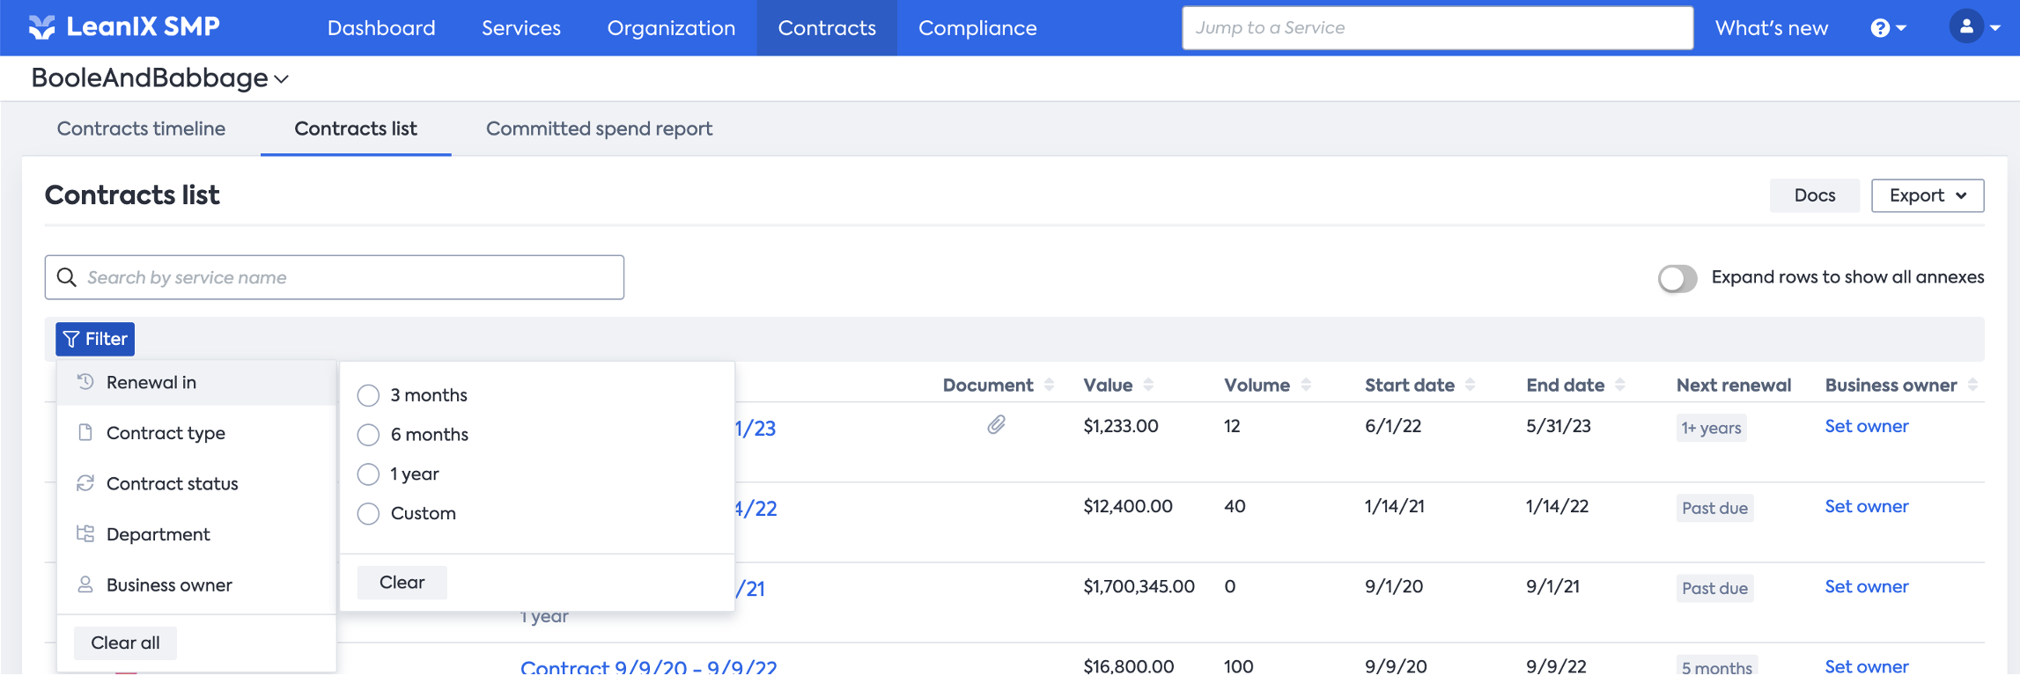The image size is (2020, 676).
Task: Click the Filter button
Action: tap(95, 339)
